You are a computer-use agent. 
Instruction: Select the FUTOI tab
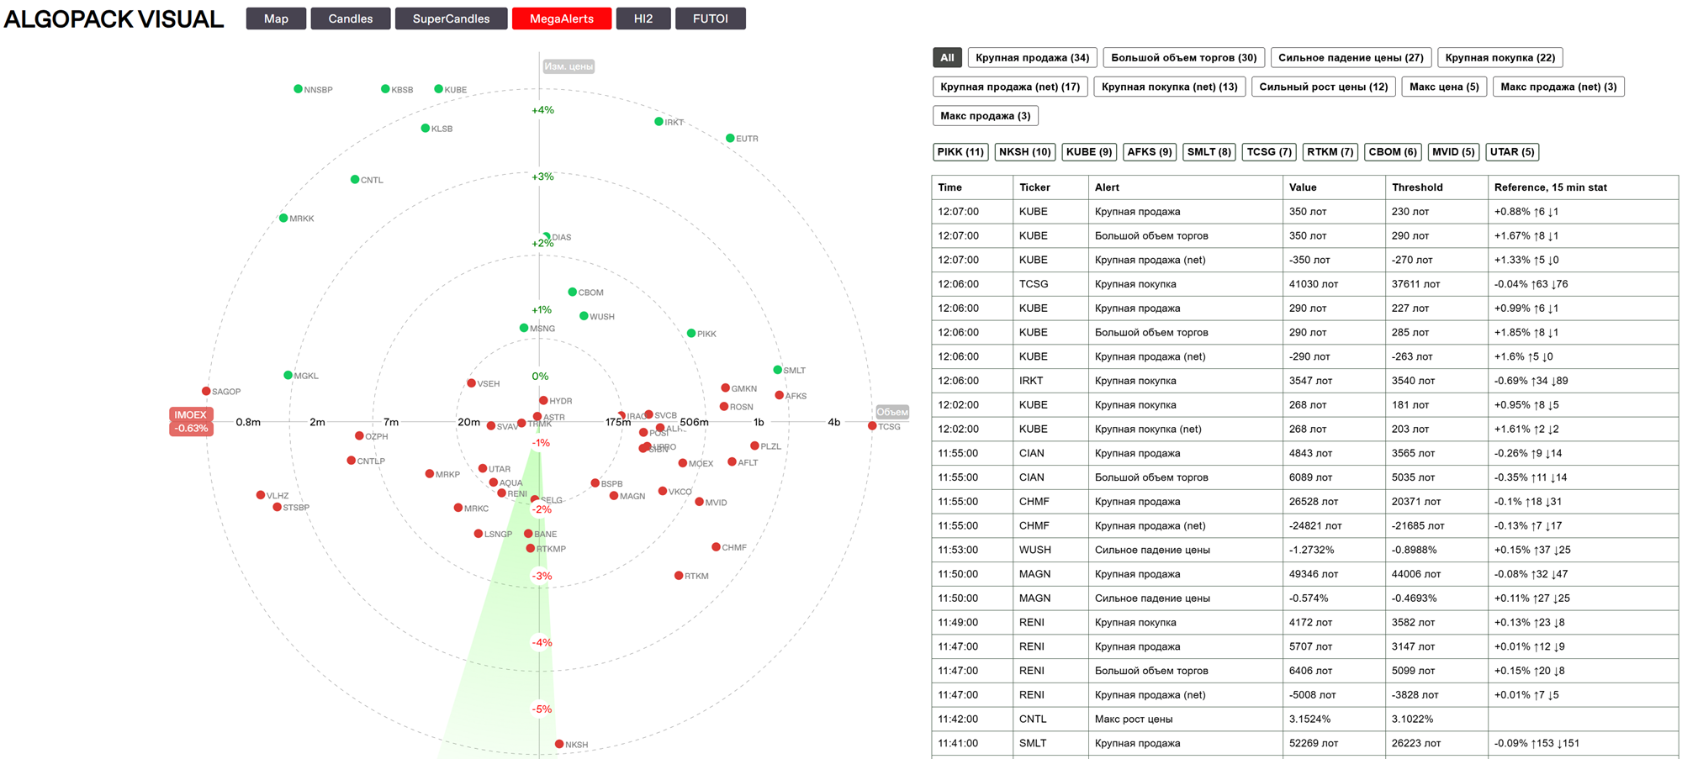point(710,18)
